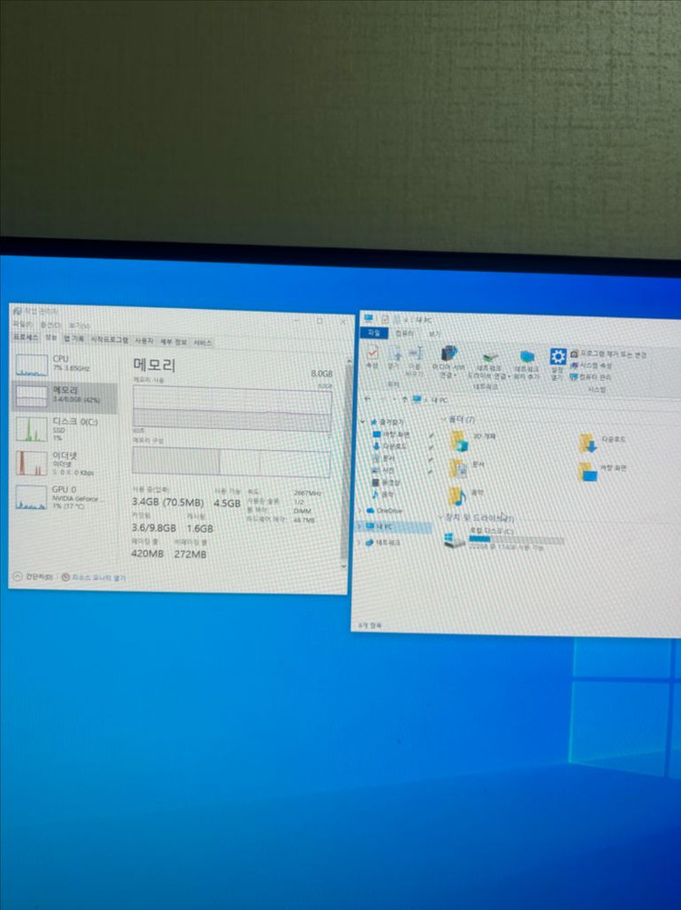Collapse the 즐겨찾기 quick access node

pyautogui.click(x=363, y=421)
